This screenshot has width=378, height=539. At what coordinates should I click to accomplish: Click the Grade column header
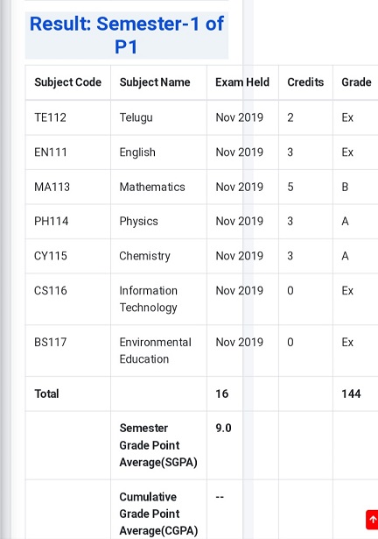(x=356, y=82)
